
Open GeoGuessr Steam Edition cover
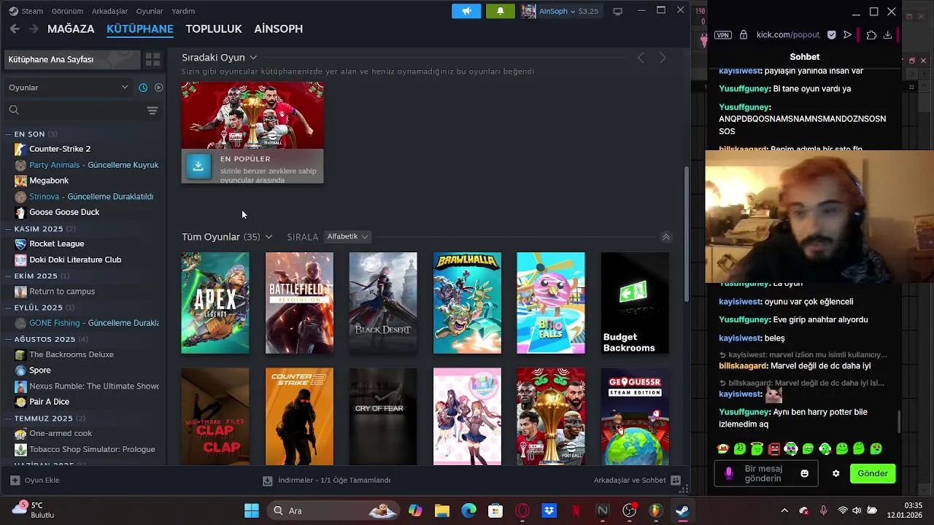(635, 416)
